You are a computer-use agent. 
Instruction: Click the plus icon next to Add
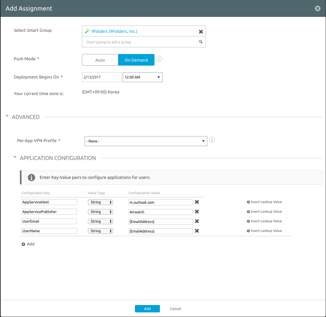point(24,244)
